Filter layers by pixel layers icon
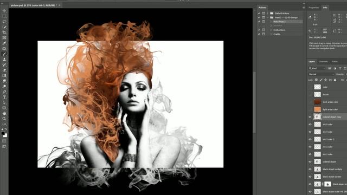This screenshot has width=347, height=195. [x=330, y=68]
